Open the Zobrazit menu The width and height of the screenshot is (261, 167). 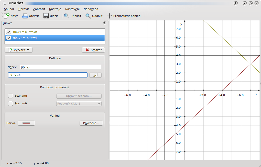39,9
